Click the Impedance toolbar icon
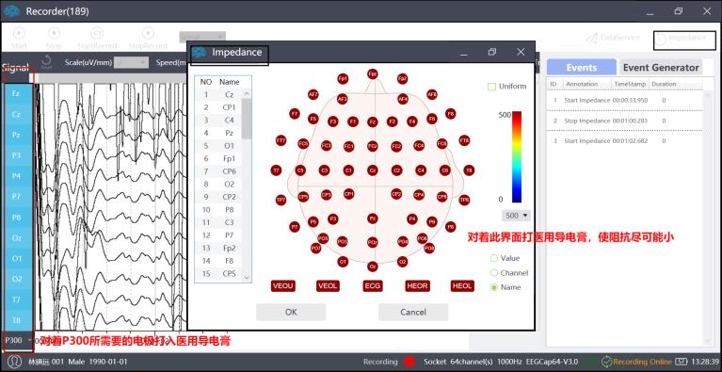The width and height of the screenshot is (722, 372). click(x=661, y=39)
